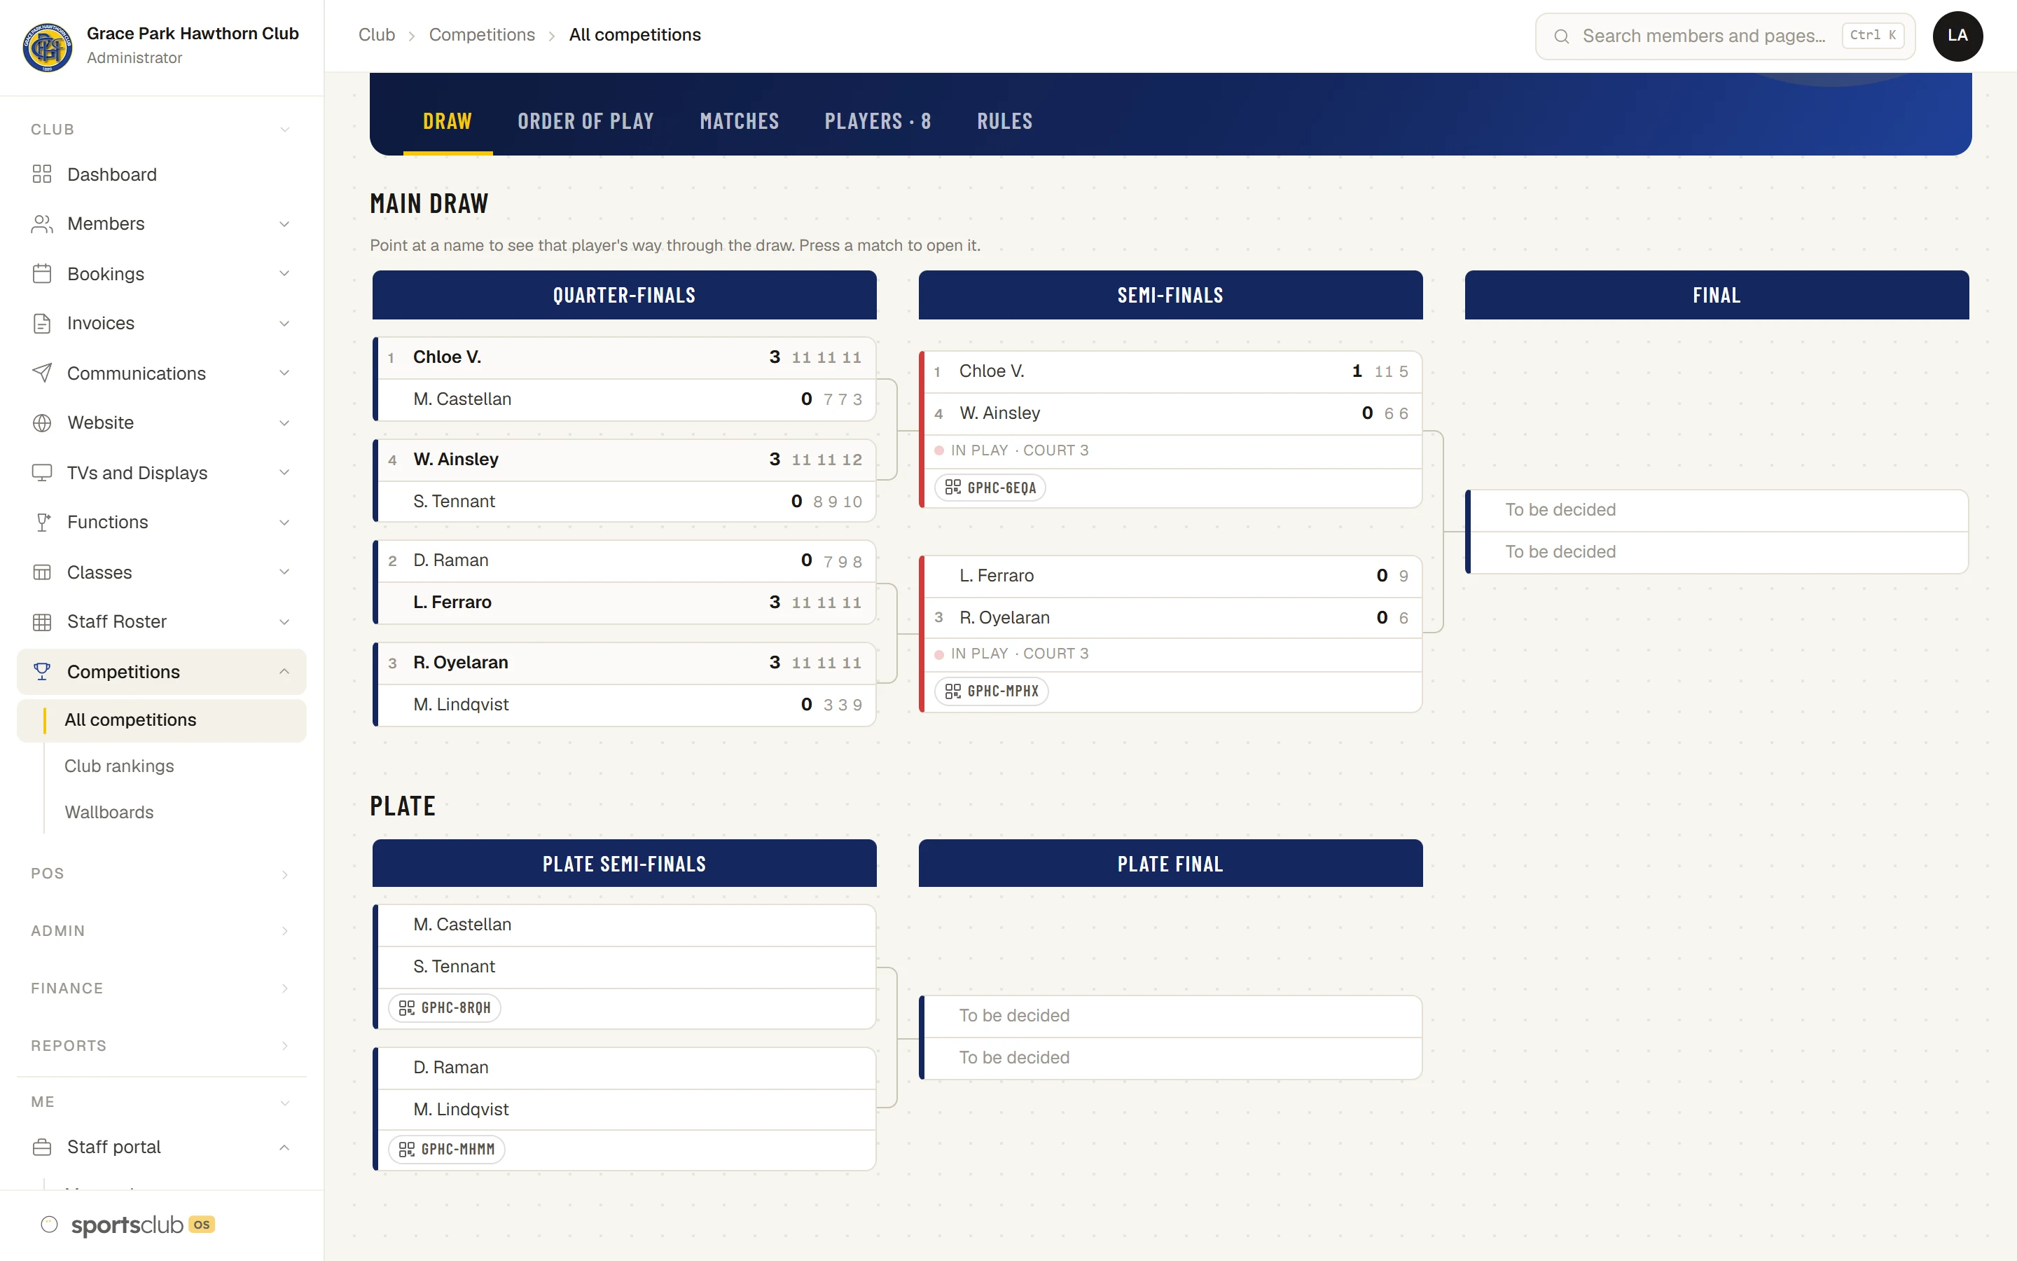The image size is (2017, 1261).
Task: Click the Communications paper plane icon
Action: pos(42,373)
